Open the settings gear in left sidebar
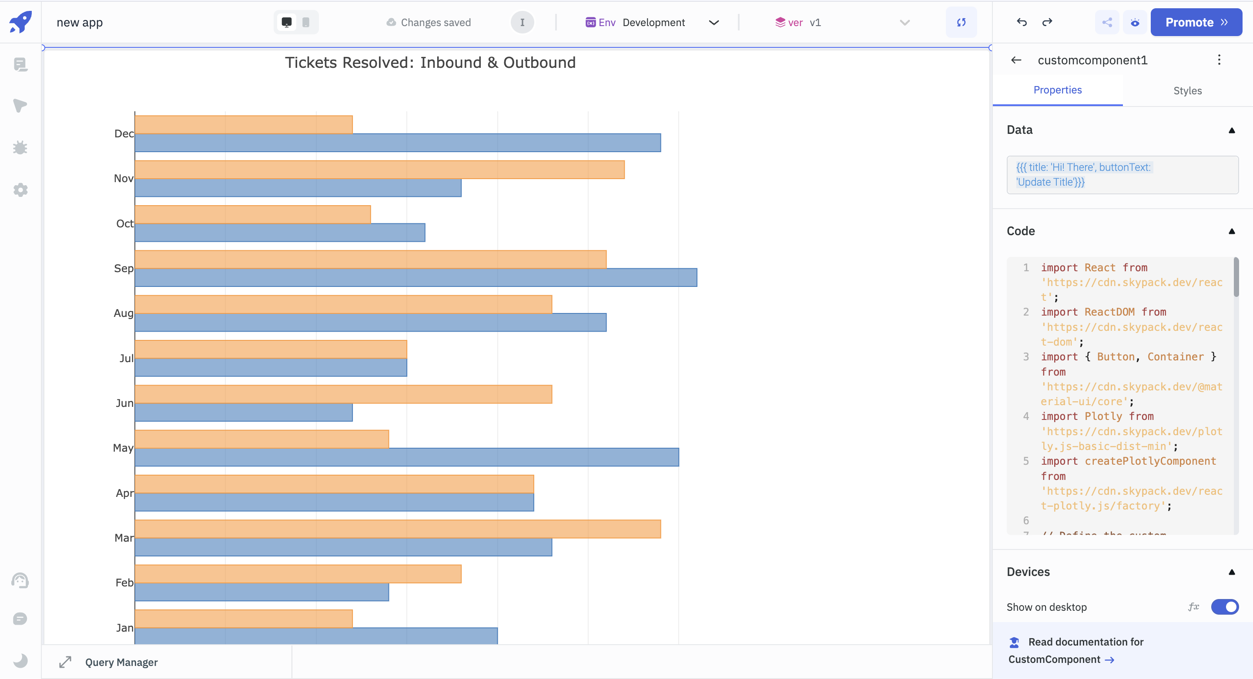This screenshot has height=679, width=1253. click(x=20, y=190)
